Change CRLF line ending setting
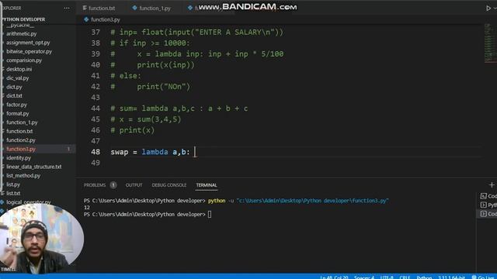 pyautogui.click(x=405, y=277)
